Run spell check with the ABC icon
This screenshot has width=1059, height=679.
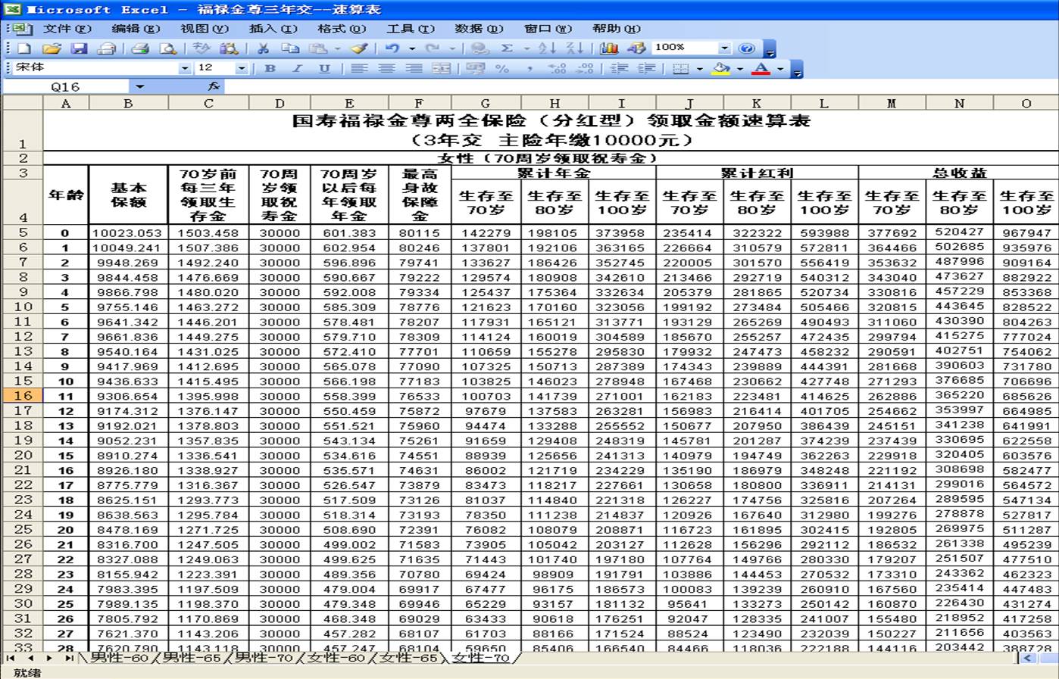point(201,48)
